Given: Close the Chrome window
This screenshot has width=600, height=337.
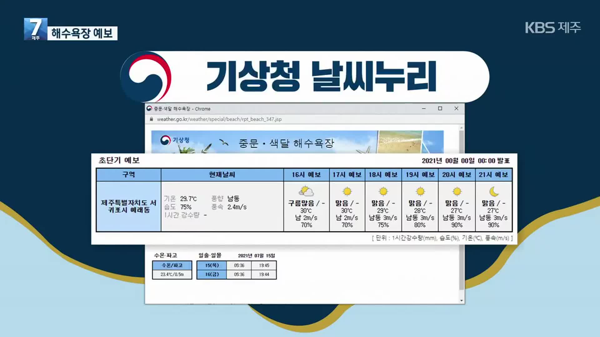Looking at the screenshot, I should click(456, 109).
